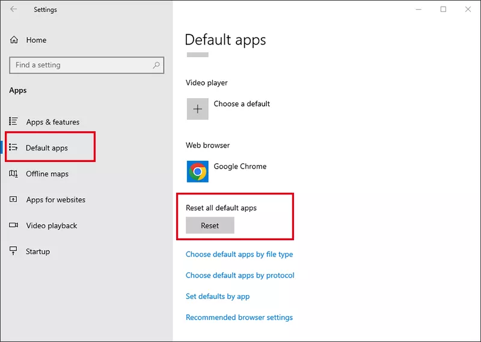
Task: Click the Apps & features list icon
Action: (13, 122)
